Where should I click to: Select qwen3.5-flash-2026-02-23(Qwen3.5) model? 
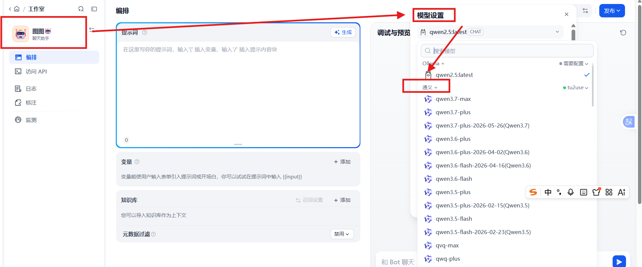click(x=507, y=232)
